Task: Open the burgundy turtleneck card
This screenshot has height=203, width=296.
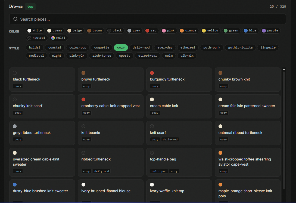Action: click(179, 79)
